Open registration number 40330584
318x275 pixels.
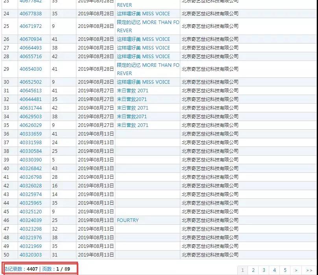(x=31, y=151)
